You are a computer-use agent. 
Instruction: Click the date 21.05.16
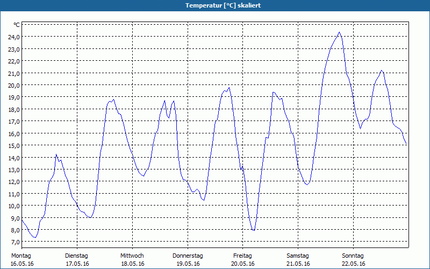298,264
